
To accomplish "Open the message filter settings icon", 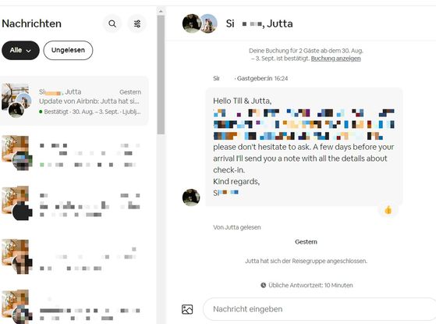I will tap(136, 23).
